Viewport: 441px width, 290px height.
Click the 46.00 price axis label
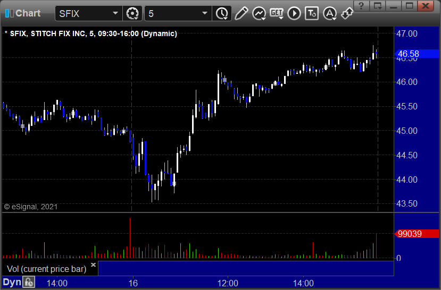coord(406,82)
